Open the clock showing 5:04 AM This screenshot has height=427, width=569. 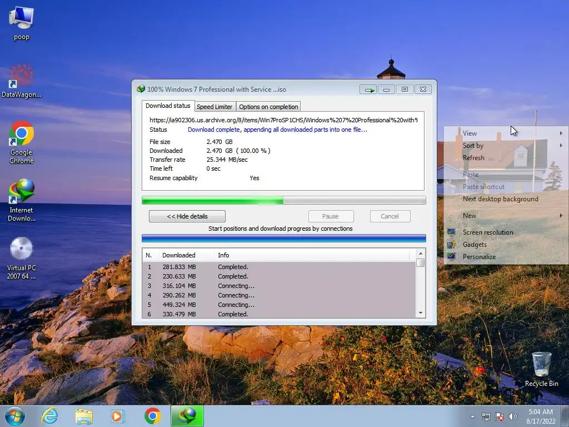click(x=541, y=416)
